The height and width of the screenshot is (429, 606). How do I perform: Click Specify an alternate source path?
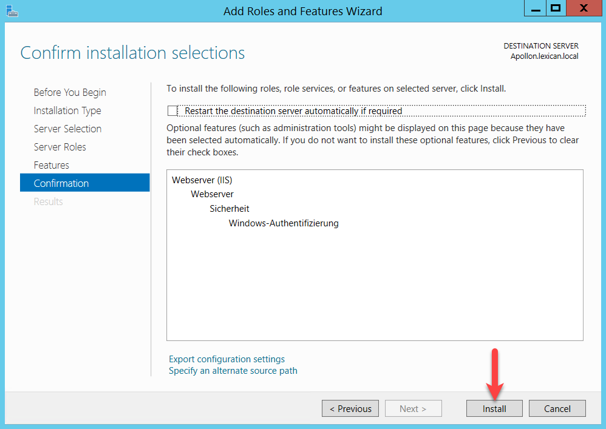pyautogui.click(x=233, y=371)
